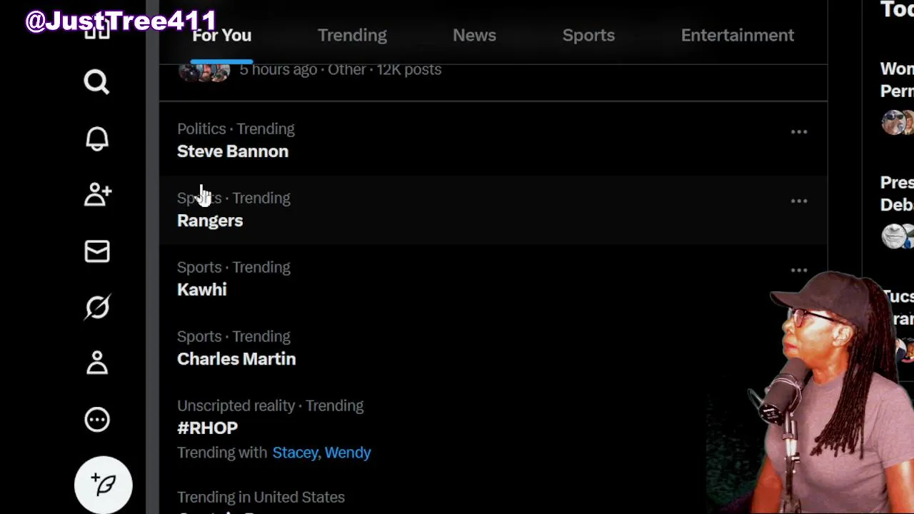Switch to the For You tab

coord(221,35)
